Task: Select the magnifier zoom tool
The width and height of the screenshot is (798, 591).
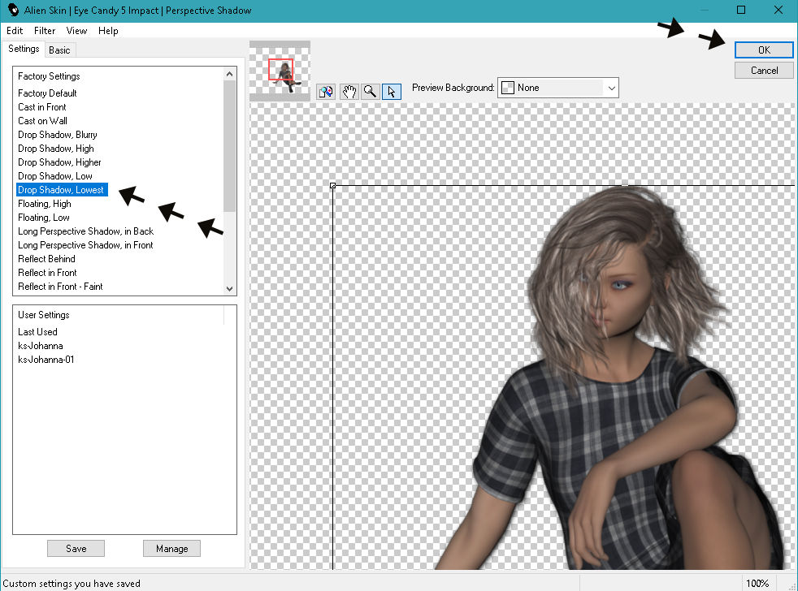Action: click(x=370, y=92)
